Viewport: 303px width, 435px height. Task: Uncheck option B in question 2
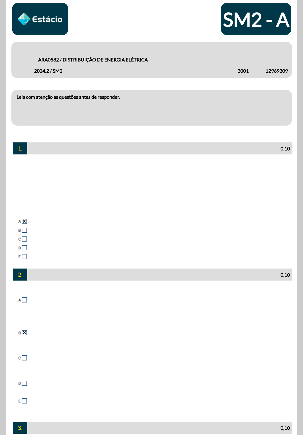25,333
